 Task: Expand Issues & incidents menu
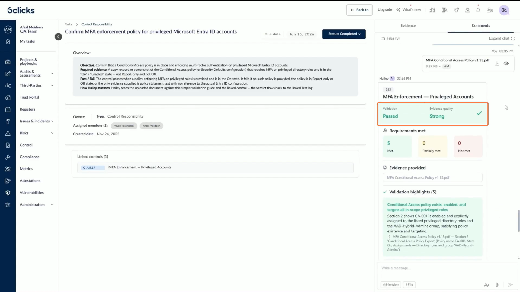click(52, 121)
